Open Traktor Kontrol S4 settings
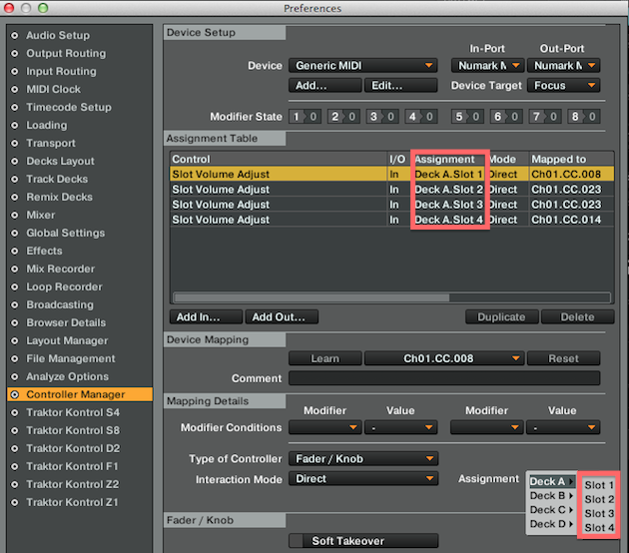Screen dimensions: 629x553 [73, 412]
